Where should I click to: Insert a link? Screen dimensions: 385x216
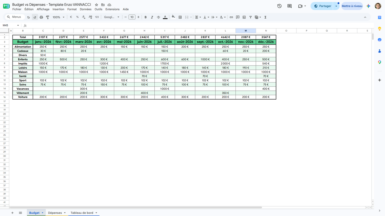pos(231,17)
